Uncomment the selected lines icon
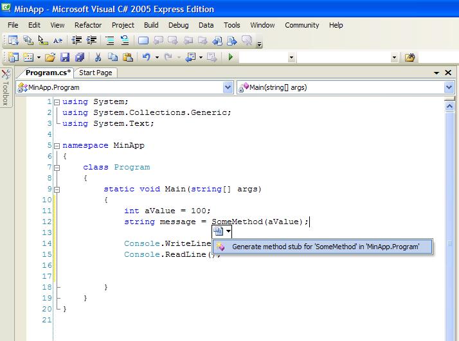Screen dimensions: 459x341 pos(125,40)
